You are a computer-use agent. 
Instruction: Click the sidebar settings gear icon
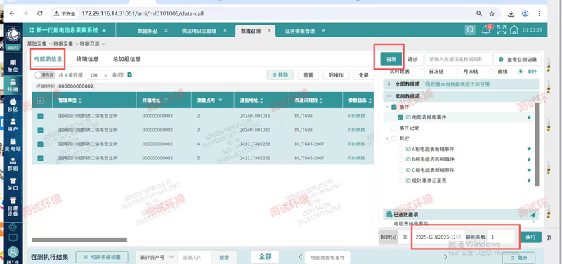13,226
